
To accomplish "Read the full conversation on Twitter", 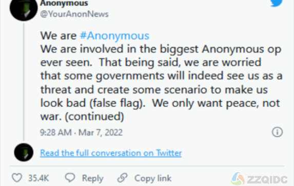I will (111, 153).
